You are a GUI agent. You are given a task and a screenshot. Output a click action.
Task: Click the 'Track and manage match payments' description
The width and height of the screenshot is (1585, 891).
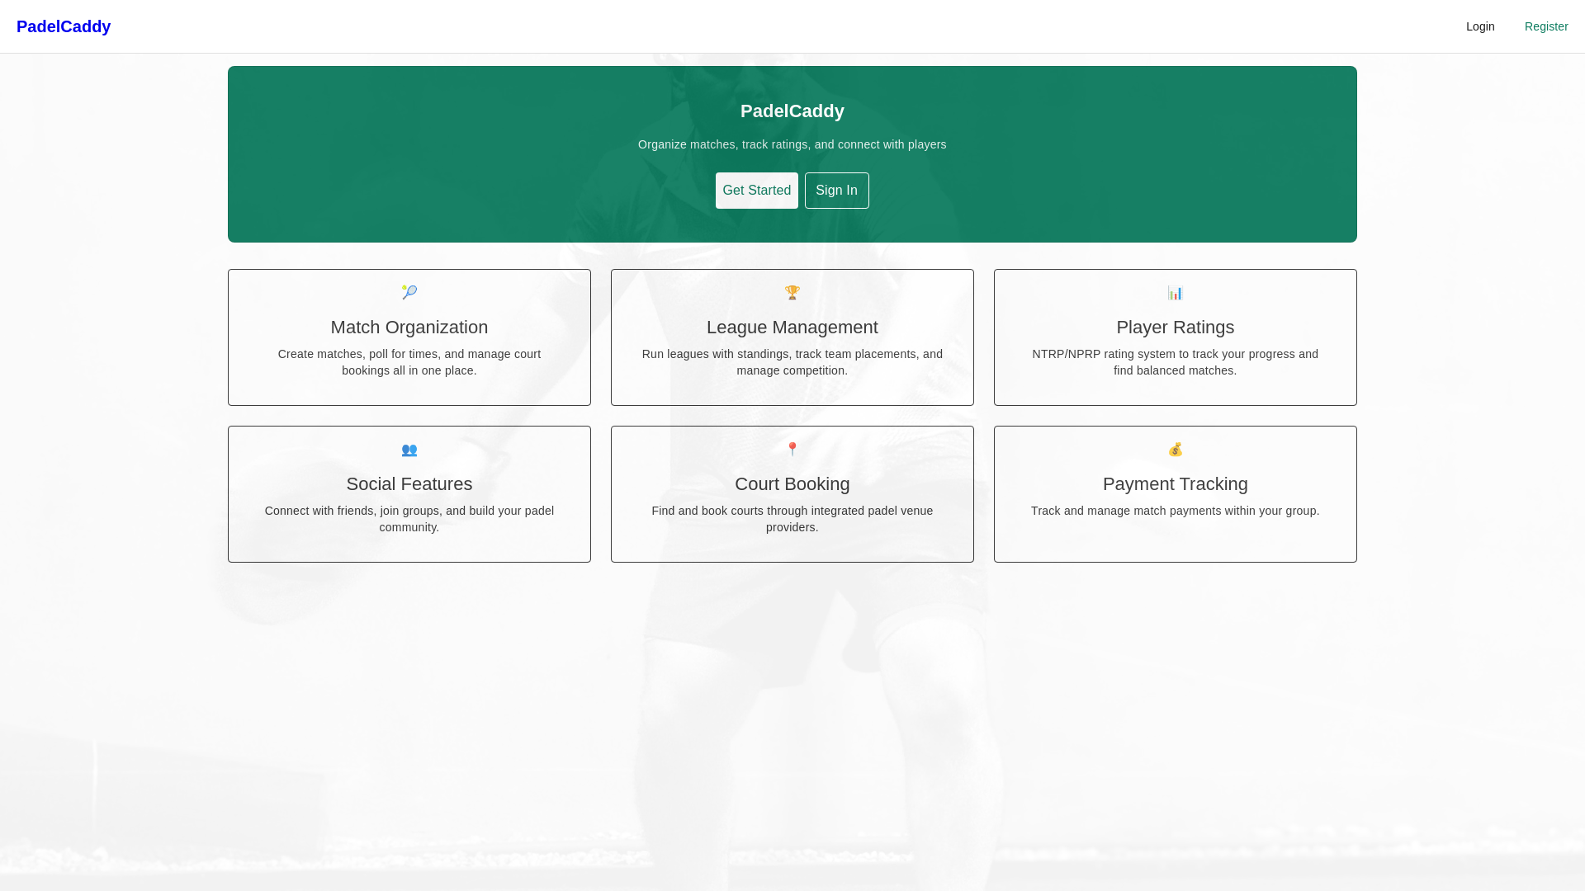coord(1176,511)
